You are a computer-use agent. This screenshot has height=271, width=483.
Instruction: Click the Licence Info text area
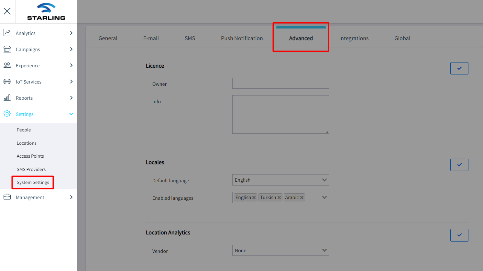[280, 114]
